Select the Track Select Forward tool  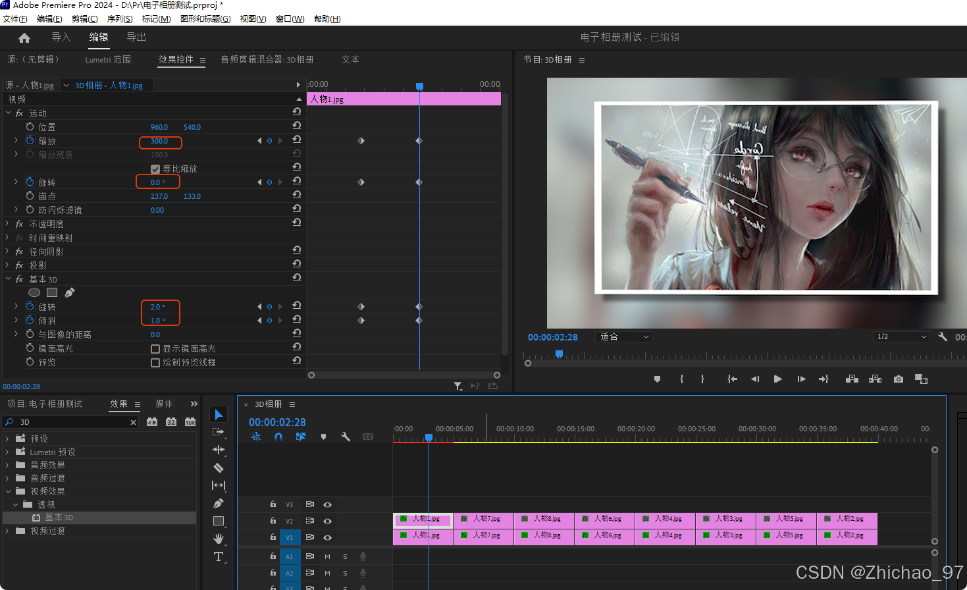tap(219, 432)
